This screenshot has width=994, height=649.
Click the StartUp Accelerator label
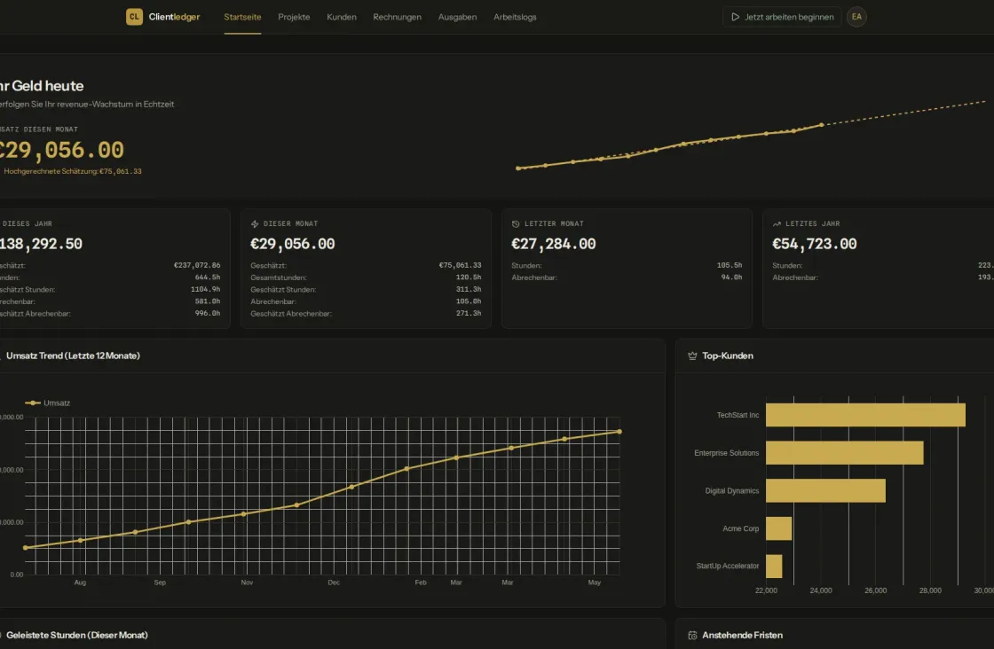[727, 566]
